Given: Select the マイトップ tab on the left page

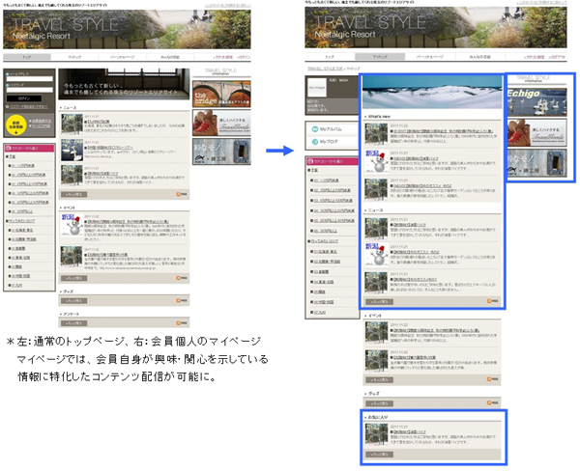Looking at the screenshot, I should coord(74,57).
